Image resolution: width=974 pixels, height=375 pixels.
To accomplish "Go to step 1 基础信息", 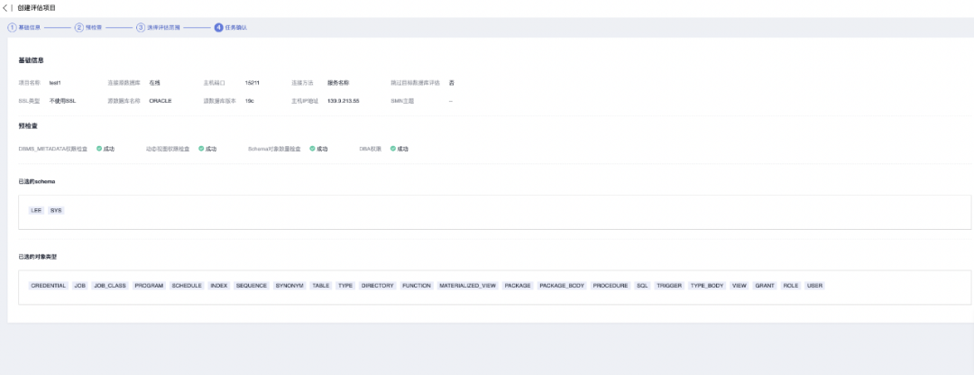I will point(24,28).
